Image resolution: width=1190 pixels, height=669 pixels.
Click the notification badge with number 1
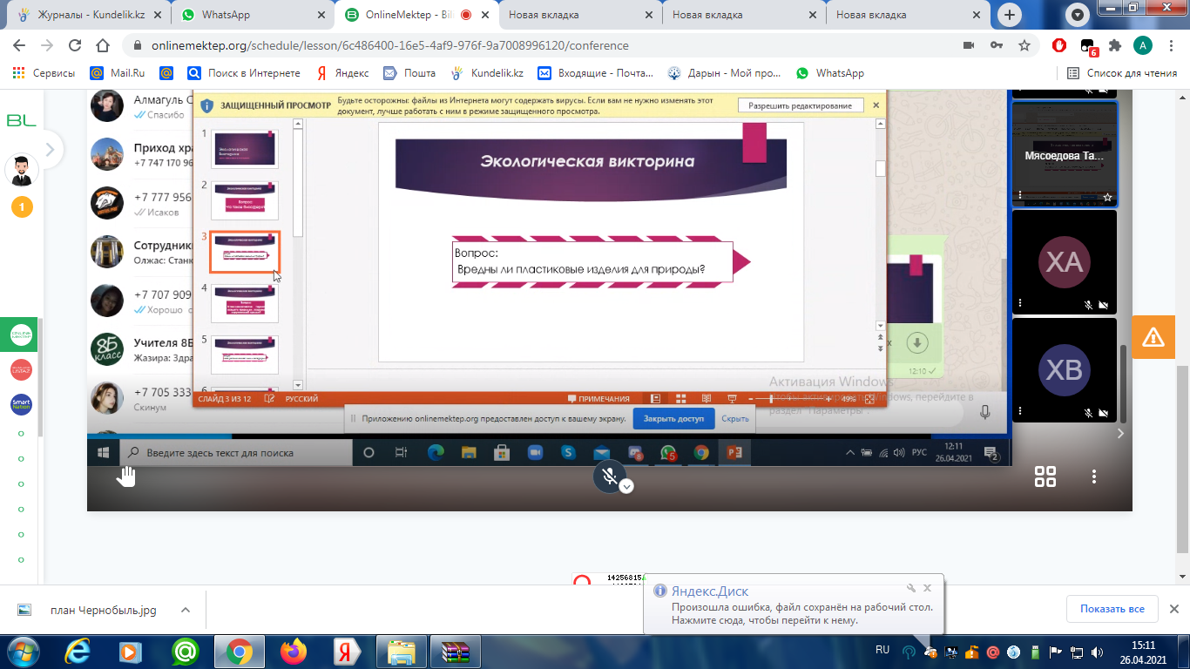click(x=22, y=207)
